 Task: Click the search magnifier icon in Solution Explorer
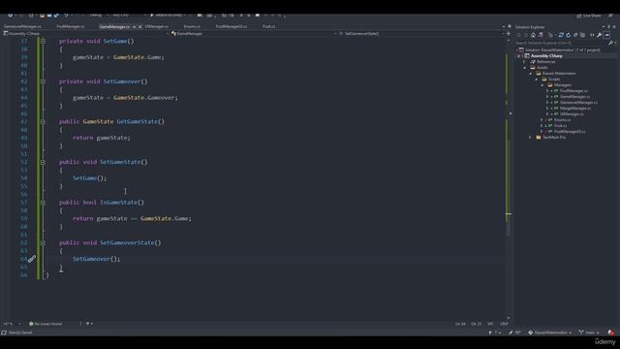tap(611, 43)
